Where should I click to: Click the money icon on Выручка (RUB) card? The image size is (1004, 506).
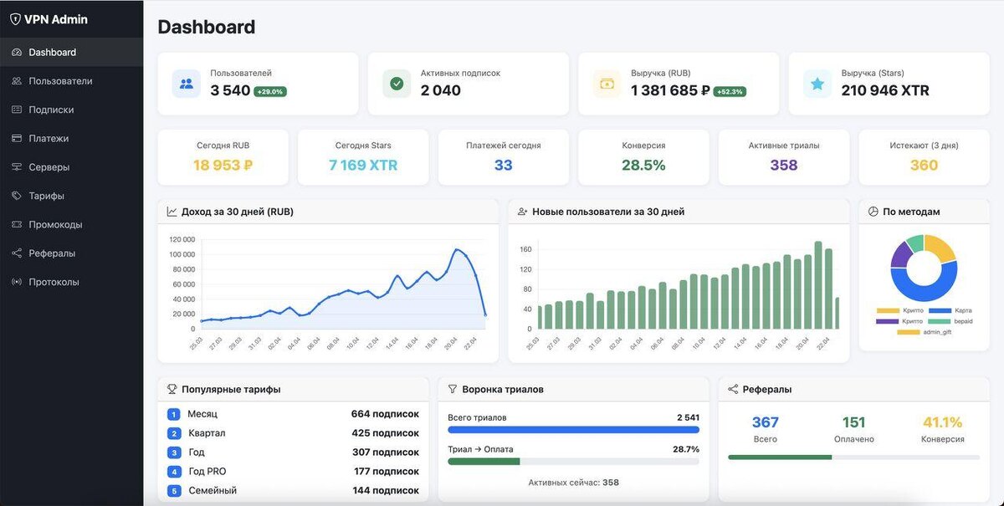[x=607, y=84]
